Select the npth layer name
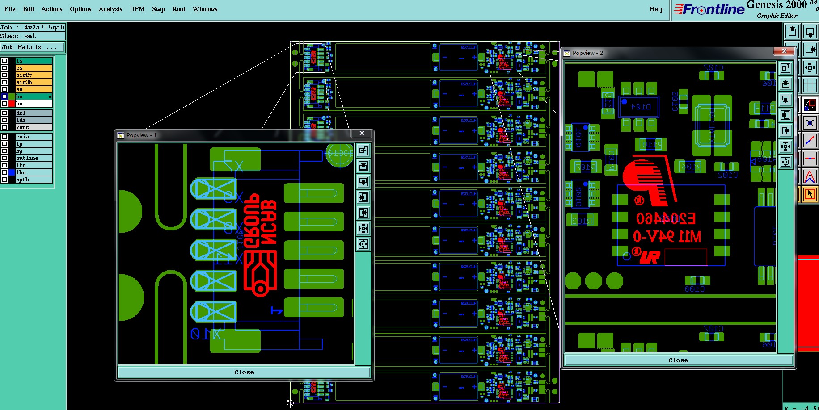819x410 pixels. coord(34,180)
